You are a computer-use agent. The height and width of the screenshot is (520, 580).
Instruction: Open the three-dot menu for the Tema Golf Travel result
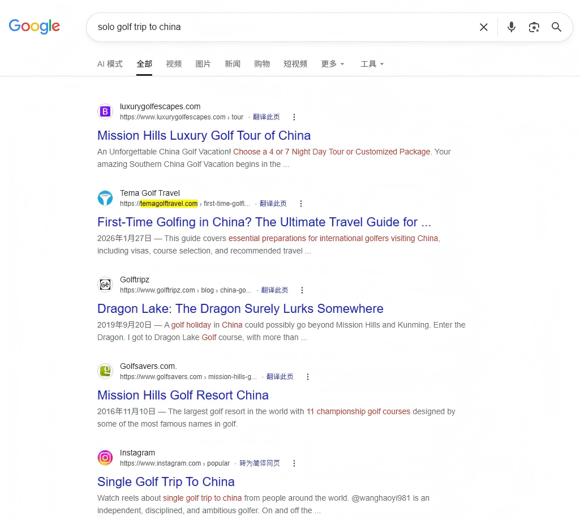[x=300, y=204]
